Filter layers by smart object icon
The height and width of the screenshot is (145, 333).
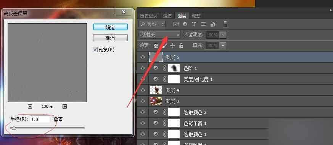[x=213, y=24]
